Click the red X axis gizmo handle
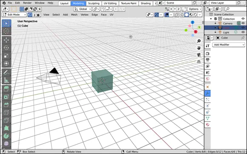This screenshot has width=247, height=154. [x=195, y=32]
